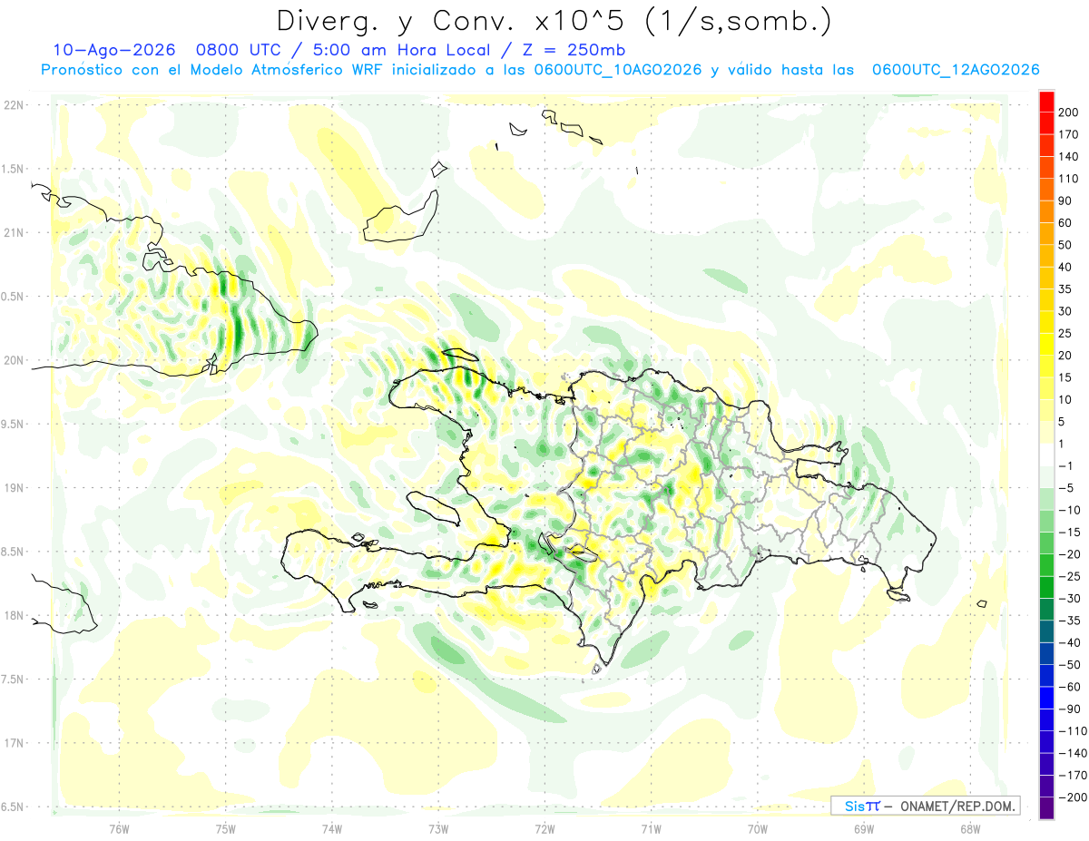Click the '50' colorbar value

[1066, 245]
